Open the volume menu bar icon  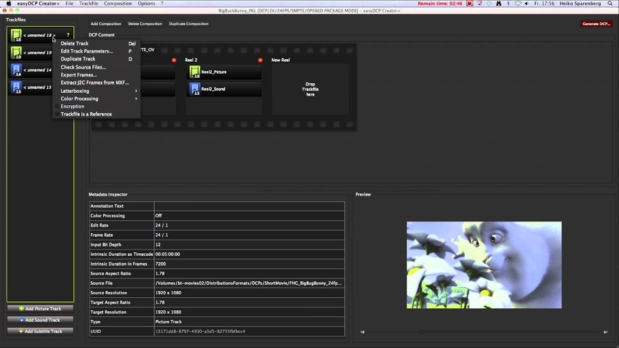(x=527, y=3)
